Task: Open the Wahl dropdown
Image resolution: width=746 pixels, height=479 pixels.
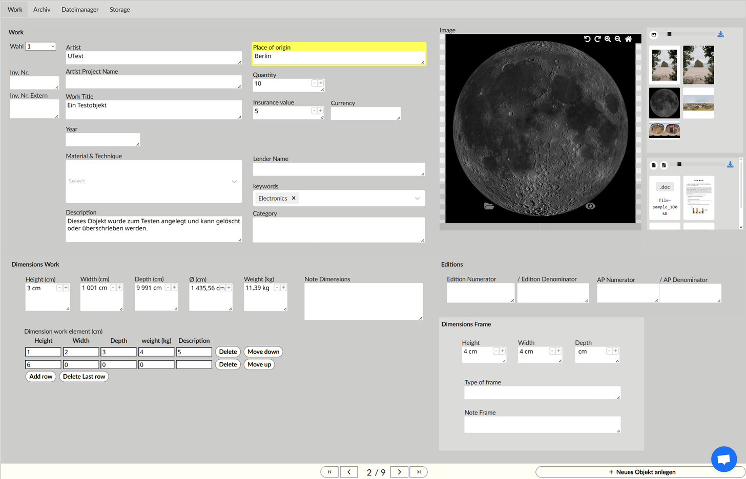Action: [40, 47]
